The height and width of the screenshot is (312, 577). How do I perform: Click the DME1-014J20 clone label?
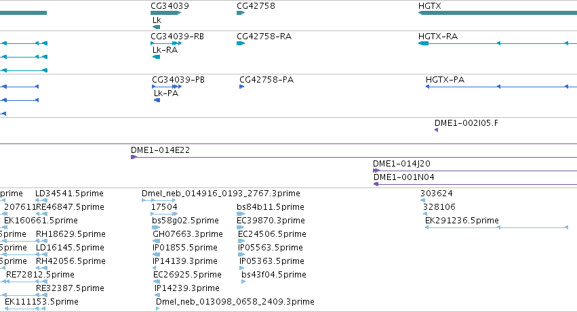401,164
